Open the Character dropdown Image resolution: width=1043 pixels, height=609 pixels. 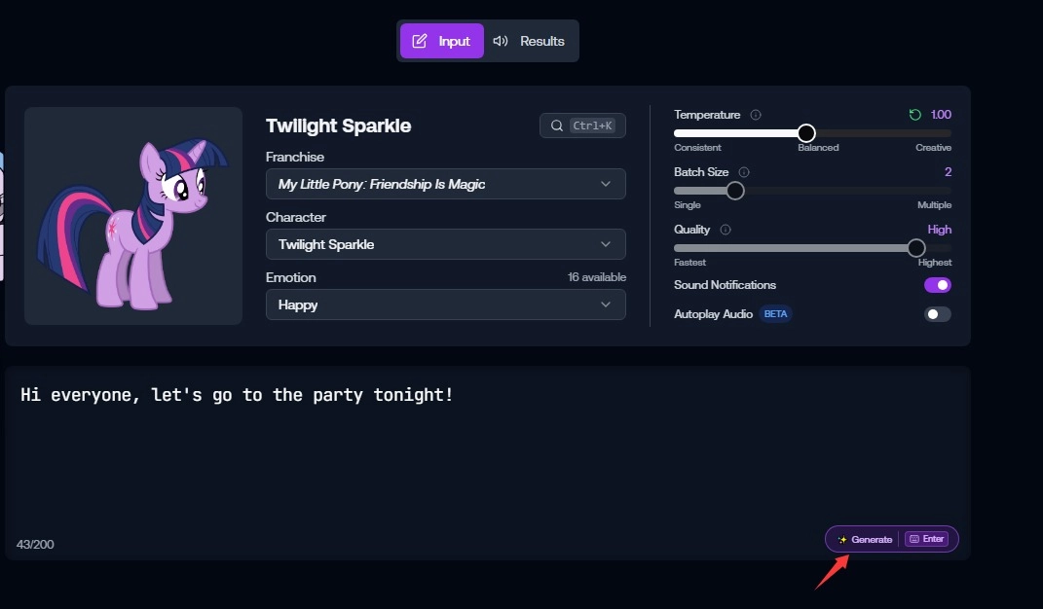[x=445, y=243]
